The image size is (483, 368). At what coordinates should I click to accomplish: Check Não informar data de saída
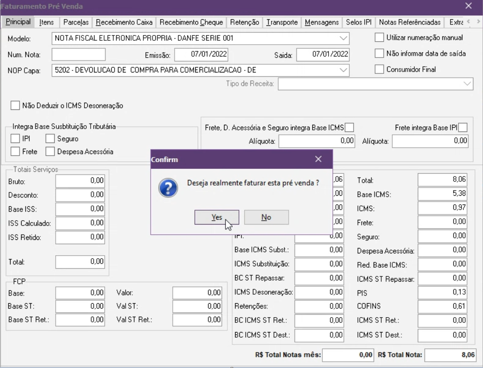379,53
